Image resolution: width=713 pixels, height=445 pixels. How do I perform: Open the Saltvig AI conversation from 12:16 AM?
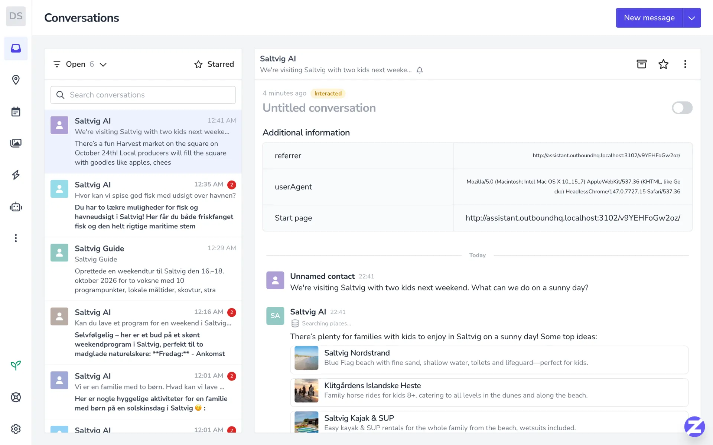(143, 333)
